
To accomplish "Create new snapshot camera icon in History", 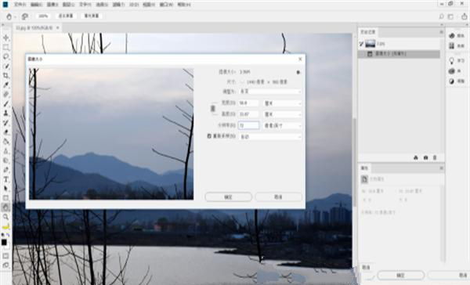I will [x=425, y=157].
